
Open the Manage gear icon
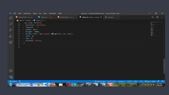click(11, 77)
